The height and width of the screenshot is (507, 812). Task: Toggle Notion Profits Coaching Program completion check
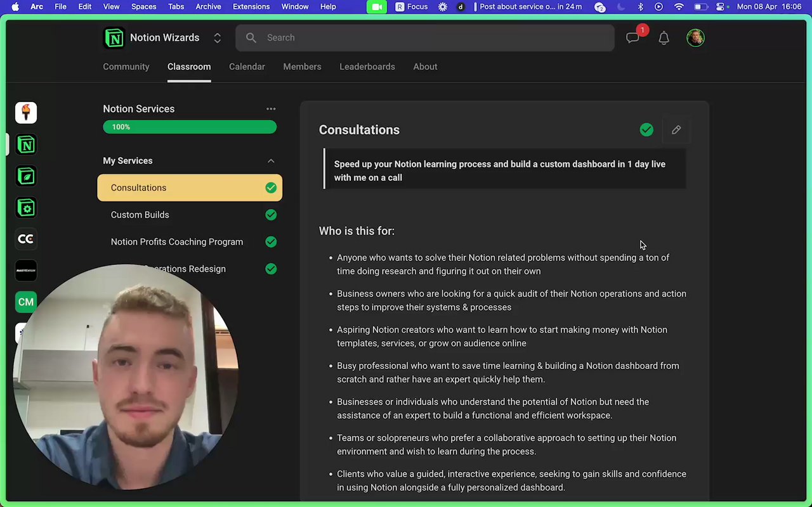271,242
